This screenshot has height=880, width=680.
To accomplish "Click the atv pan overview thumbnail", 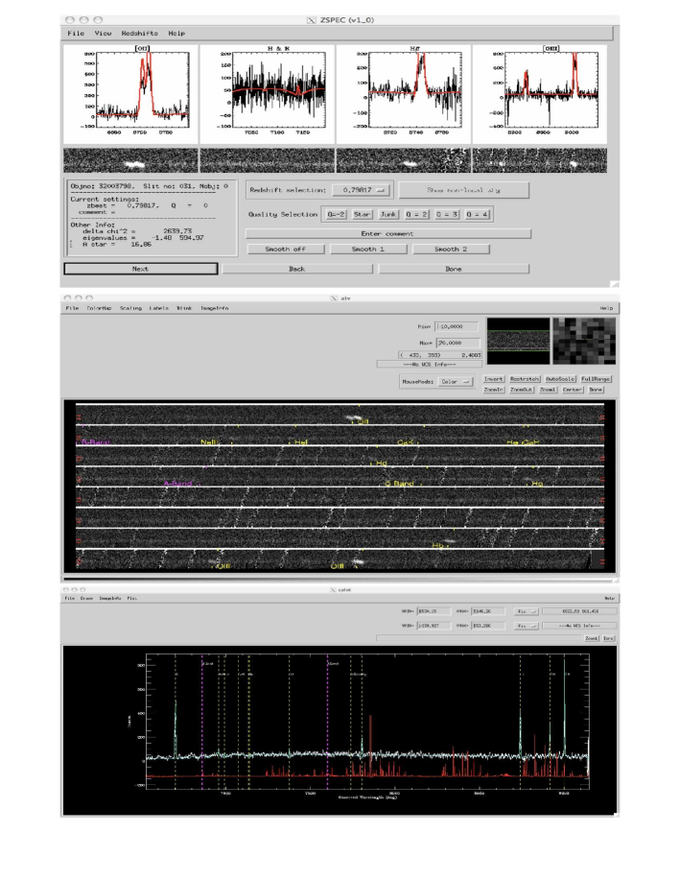I will click(519, 342).
